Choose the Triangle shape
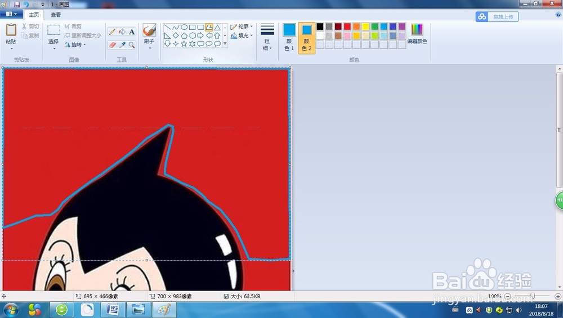Viewport: 563px width, 318px height. point(217,27)
